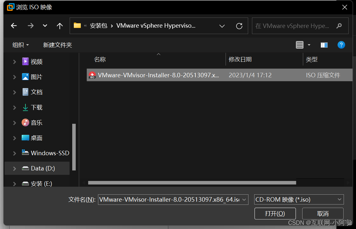
Task: Click the ISO 压缩文件 type cell
Action: point(323,75)
